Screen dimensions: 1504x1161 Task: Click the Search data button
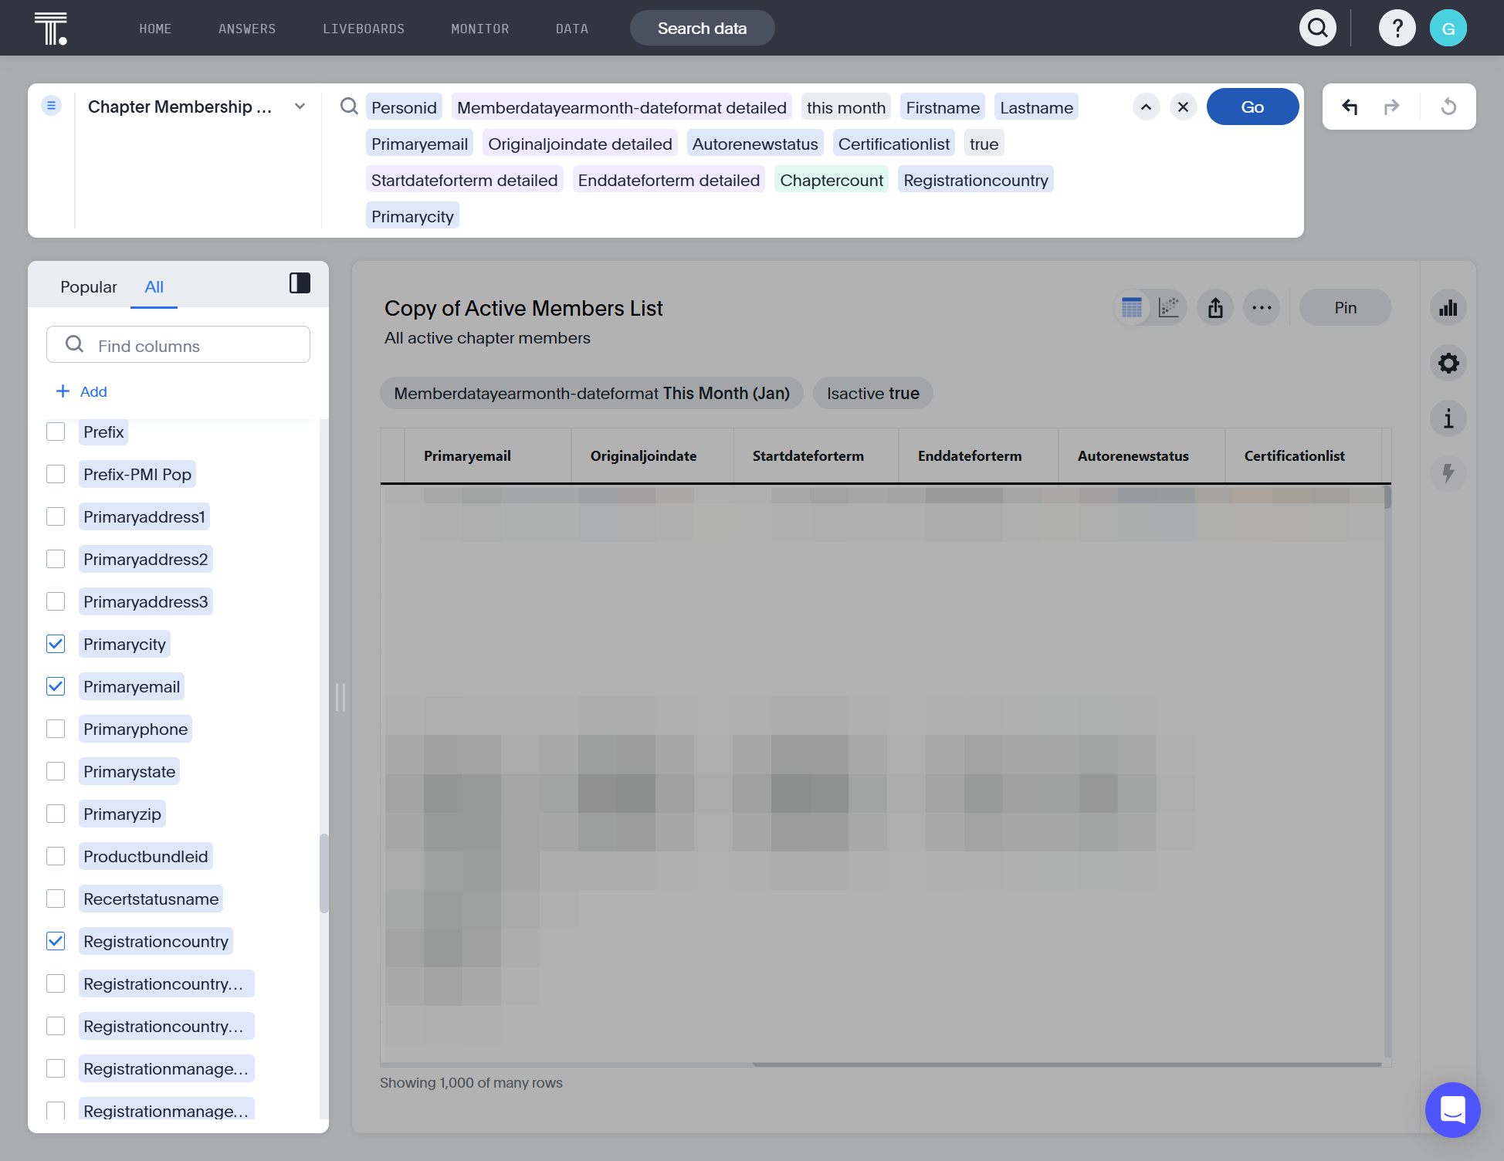tap(702, 29)
